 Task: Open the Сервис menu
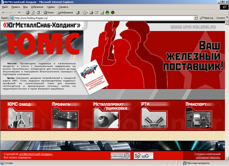(x=51, y=7)
